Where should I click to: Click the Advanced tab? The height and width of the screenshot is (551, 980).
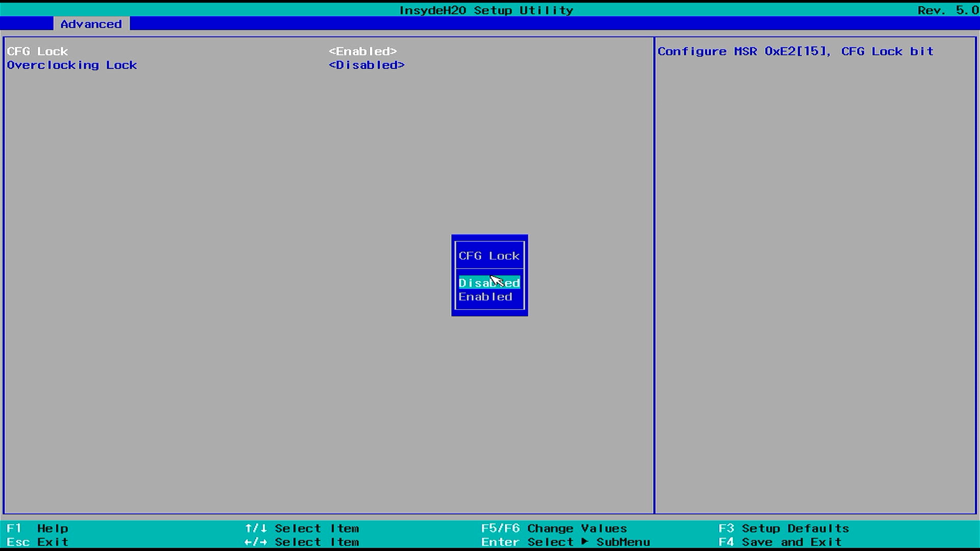[91, 24]
